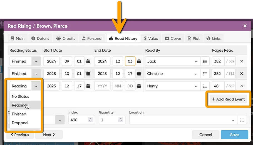Open the Location list manager icon
This screenshot has height=145, width=253.
(x=242, y=120)
